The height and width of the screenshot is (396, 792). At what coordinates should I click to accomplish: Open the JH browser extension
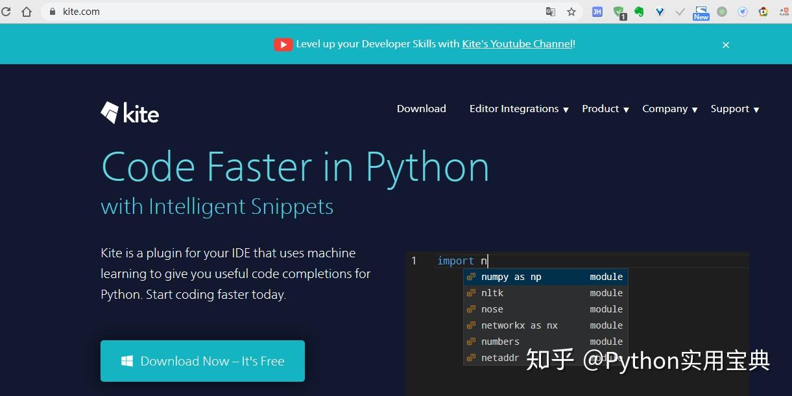coord(597,12)
